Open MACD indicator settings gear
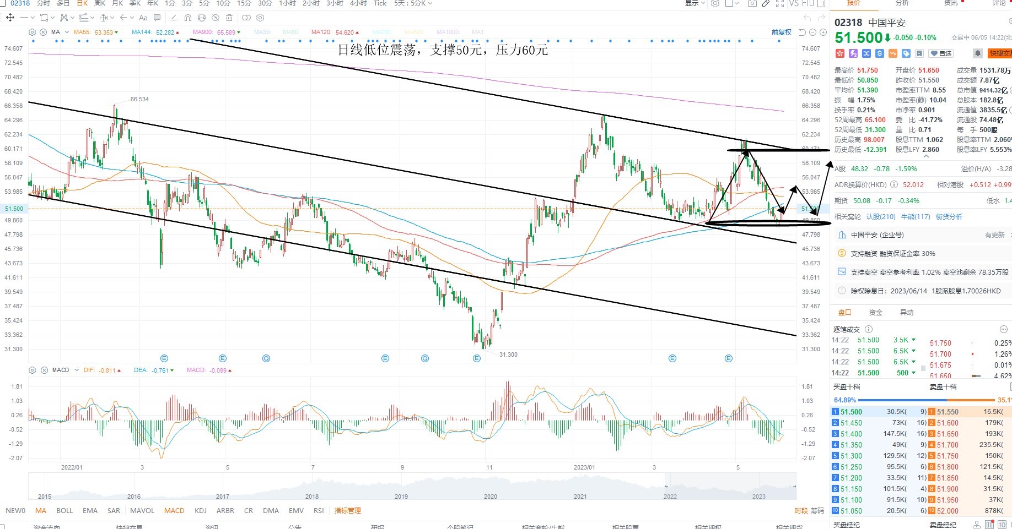Screen dimensions: 1012x529 tap(32, 370)
